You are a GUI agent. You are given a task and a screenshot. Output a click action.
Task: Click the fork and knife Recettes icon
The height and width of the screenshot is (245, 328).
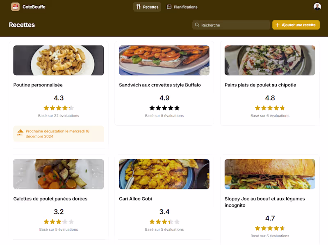(x=139, y=7)
